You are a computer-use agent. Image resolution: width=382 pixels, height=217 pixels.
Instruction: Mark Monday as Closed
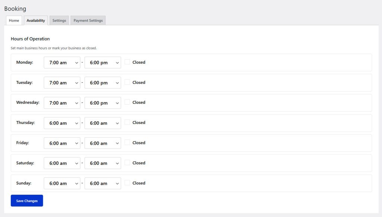128,62
